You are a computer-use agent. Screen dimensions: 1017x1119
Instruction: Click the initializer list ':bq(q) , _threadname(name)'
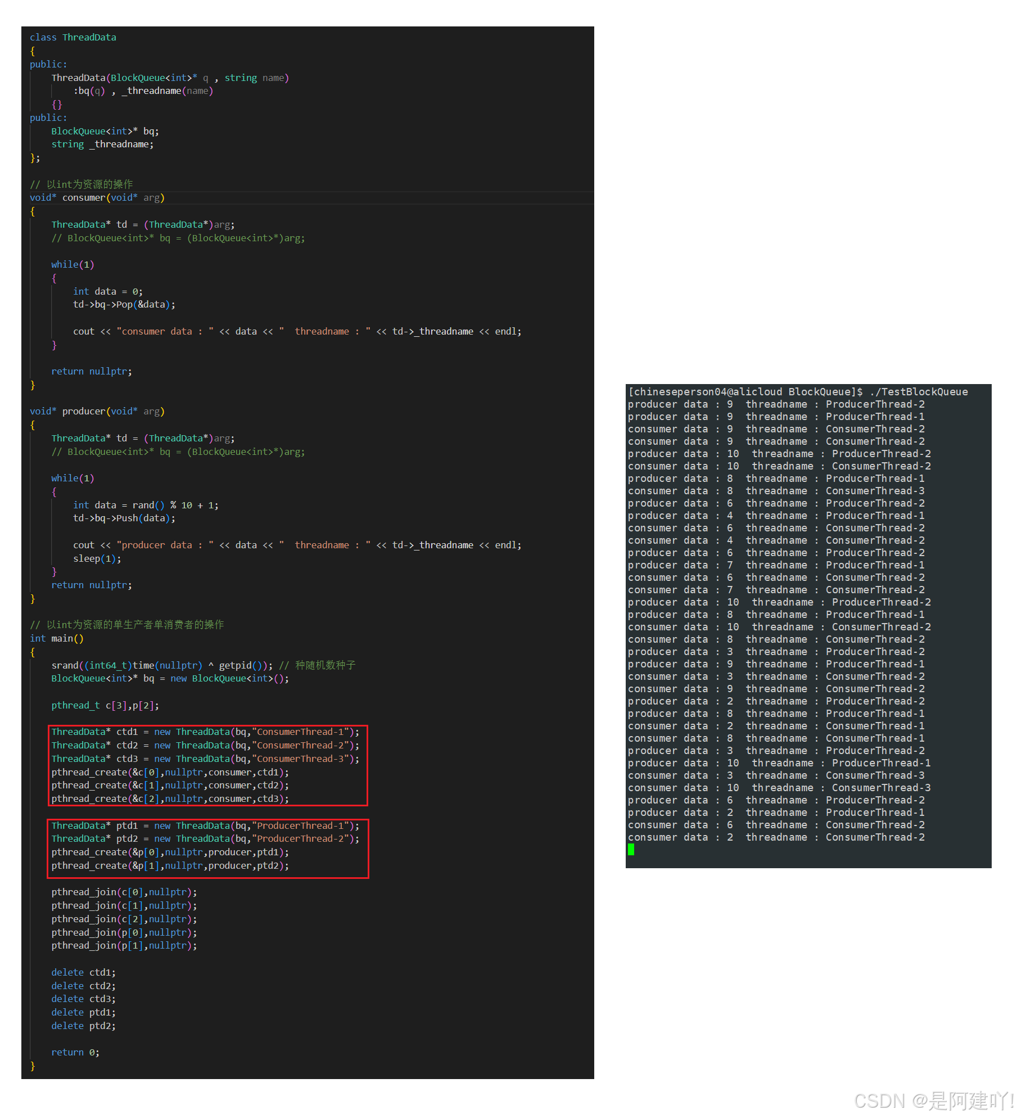pyautogui.click(x=143, y=91)
